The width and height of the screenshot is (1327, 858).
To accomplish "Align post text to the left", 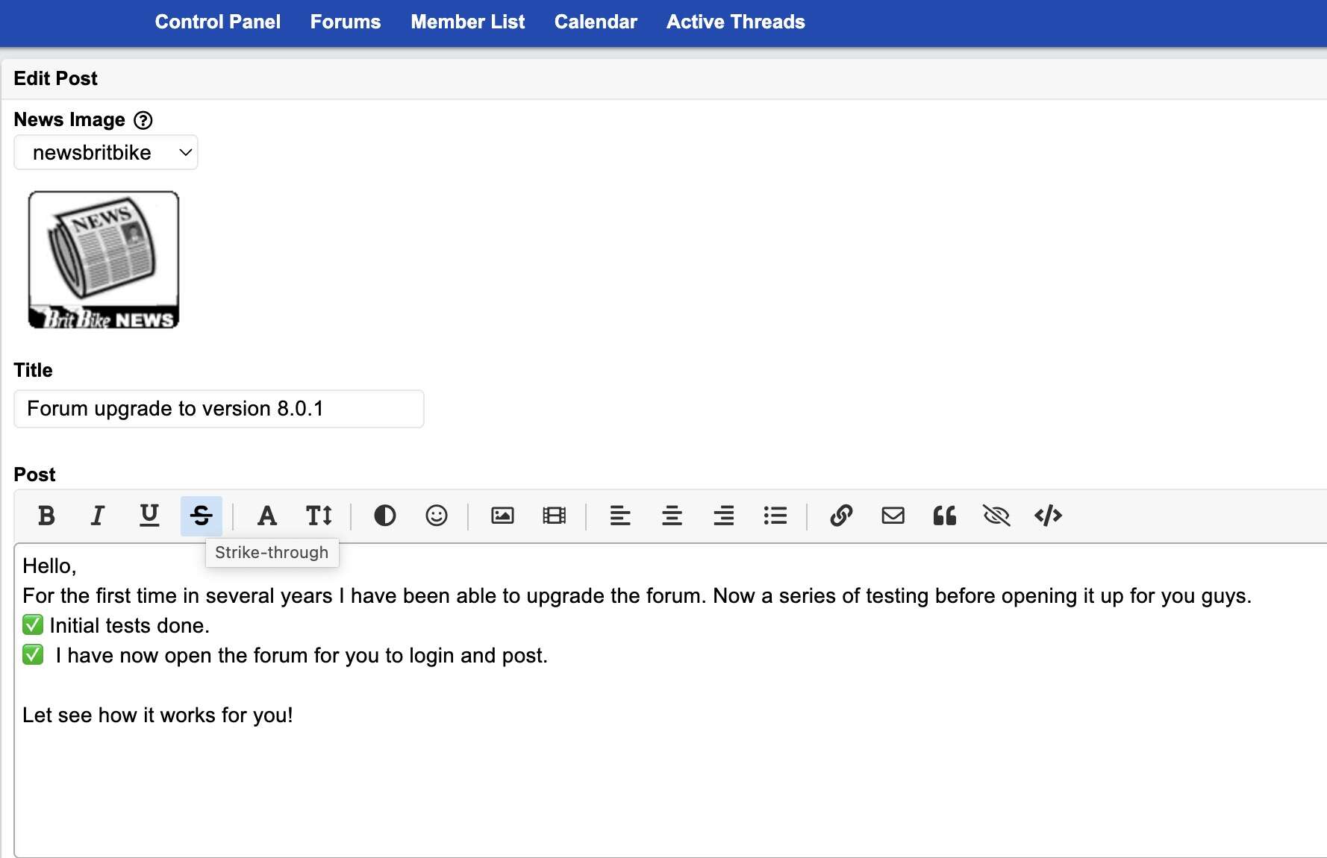I will click(620, 516).
